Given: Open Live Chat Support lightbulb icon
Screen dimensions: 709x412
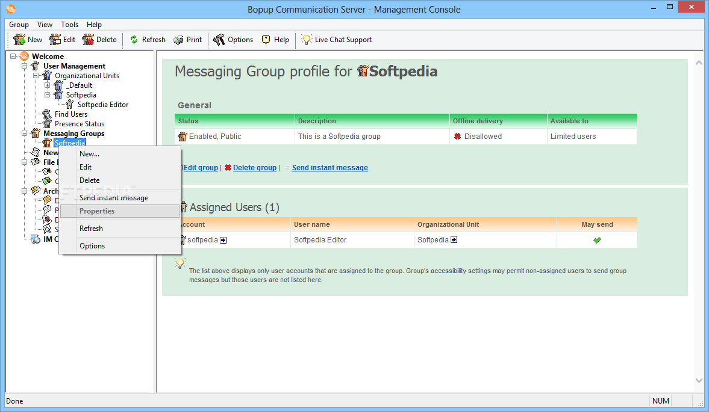Looking at the screenshot, I should tap(307, 40).
